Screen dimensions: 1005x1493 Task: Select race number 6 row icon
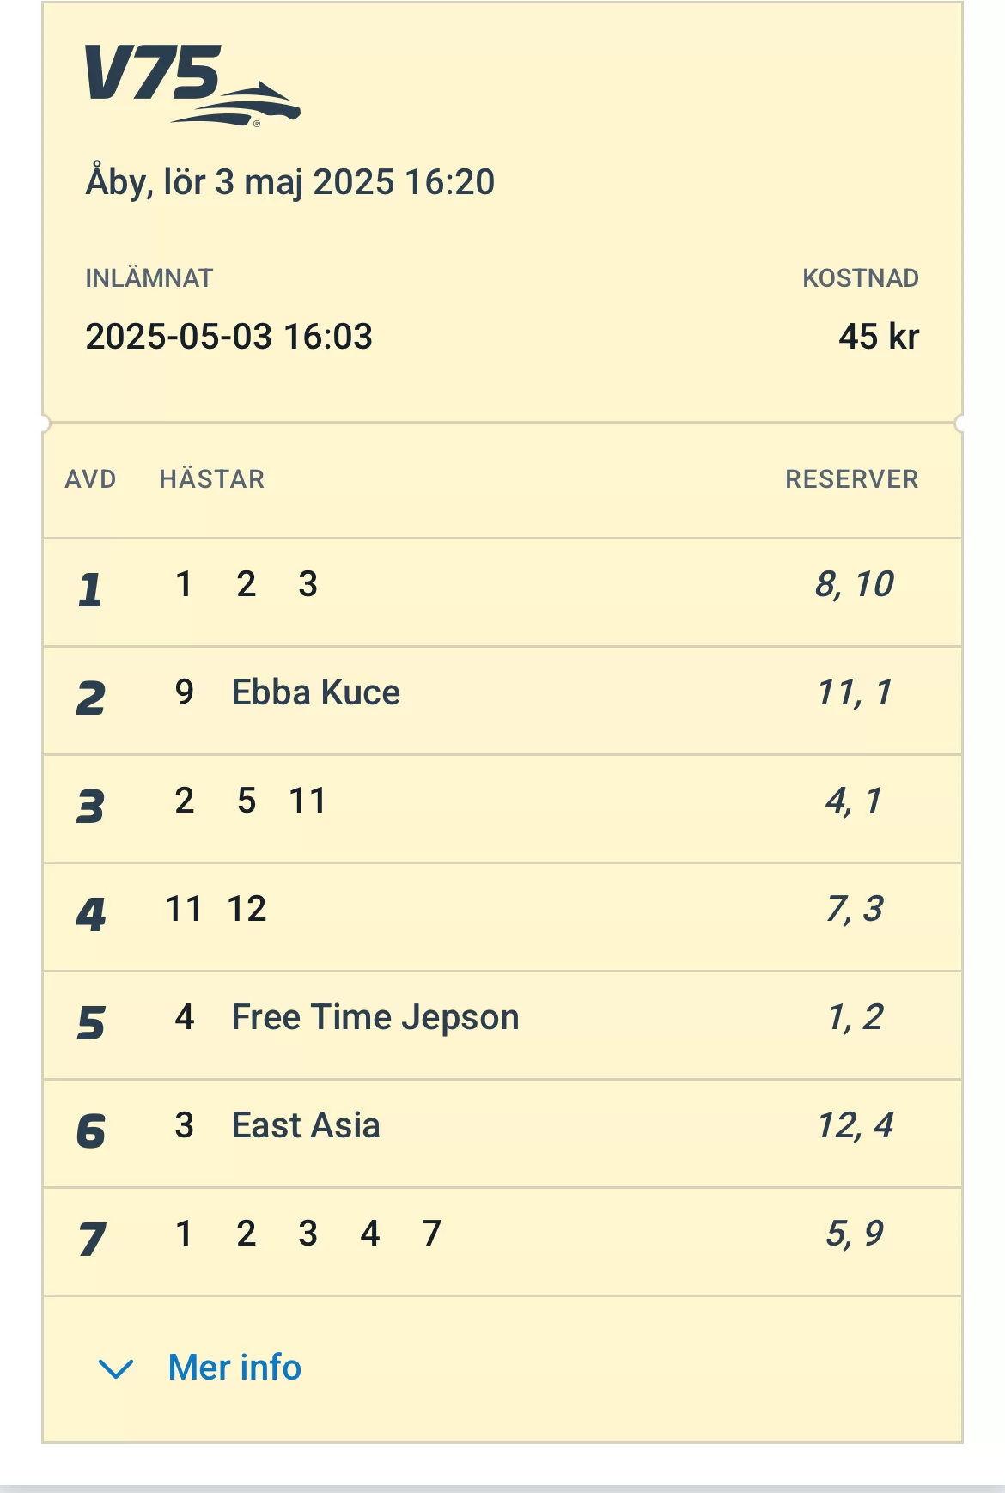pos(90,1131)
